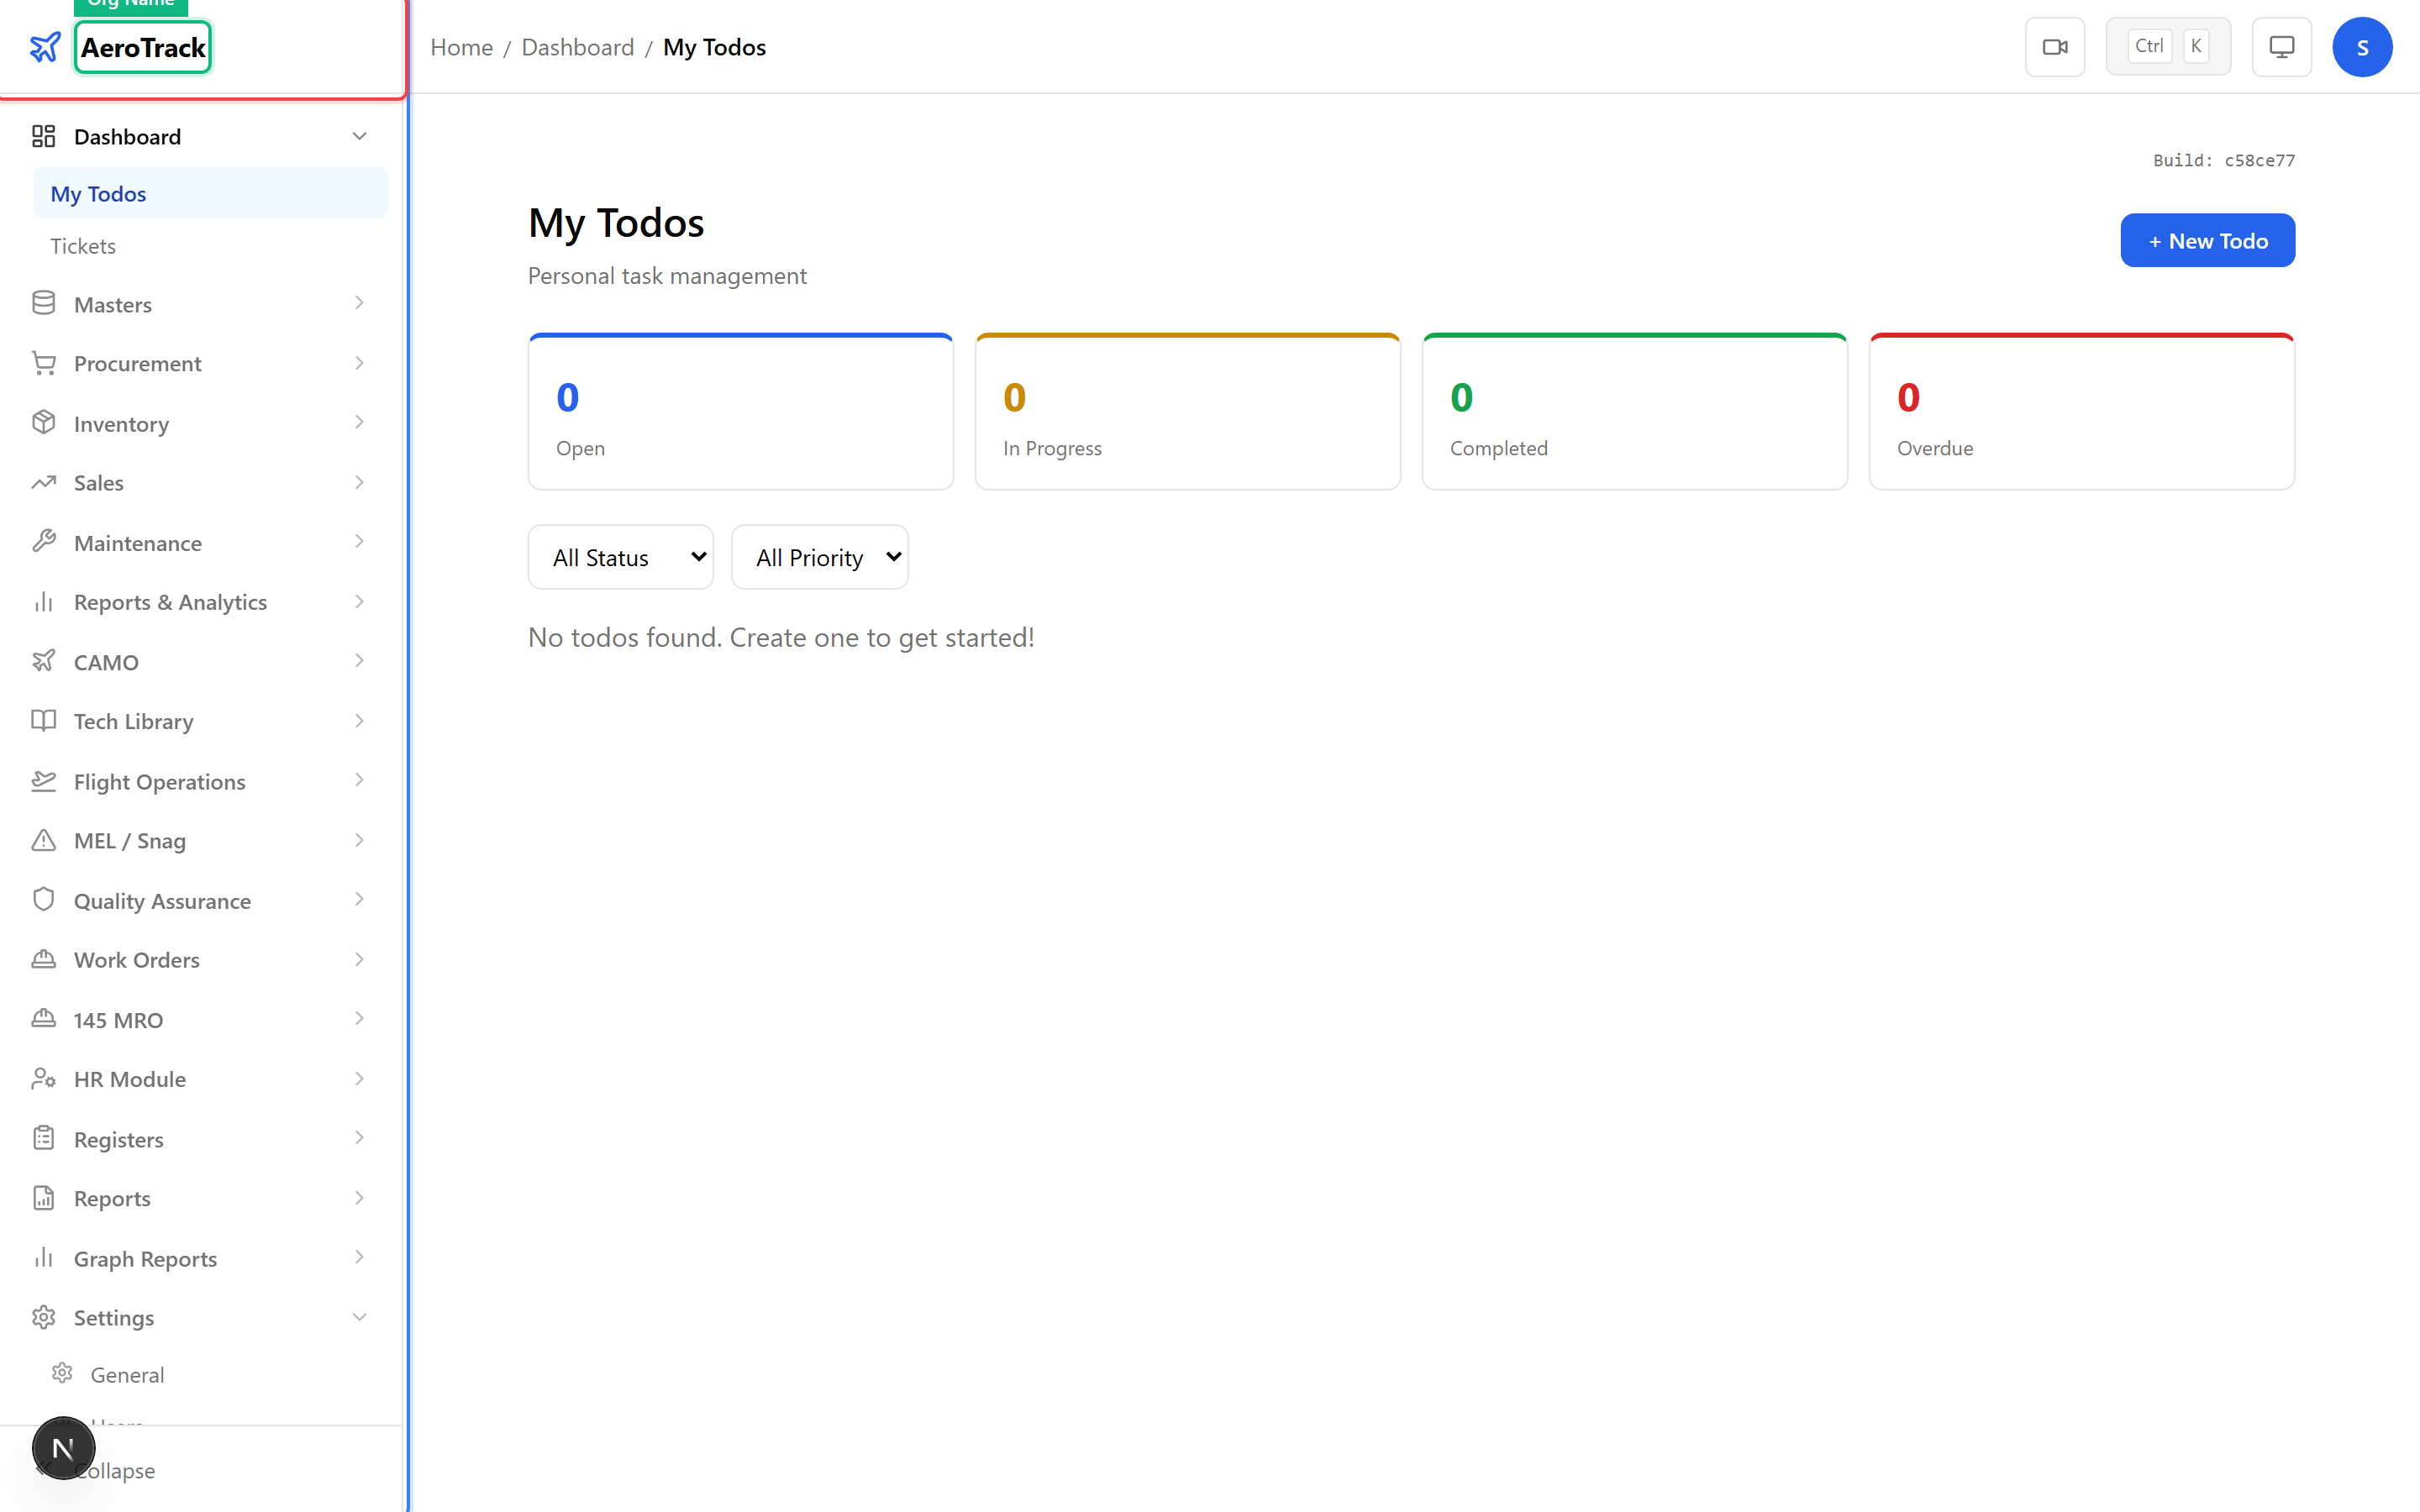Image resolution: width=2420 pixels, height=1512 pixels.
Task: Select My Todos in the sidebar
Action: click(x=98, y=193)
